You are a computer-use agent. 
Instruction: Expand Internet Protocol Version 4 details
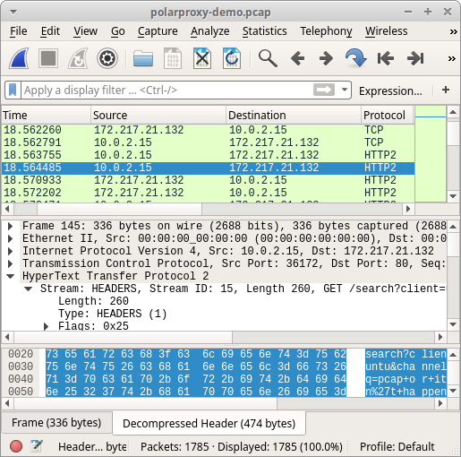pos(10,251)
